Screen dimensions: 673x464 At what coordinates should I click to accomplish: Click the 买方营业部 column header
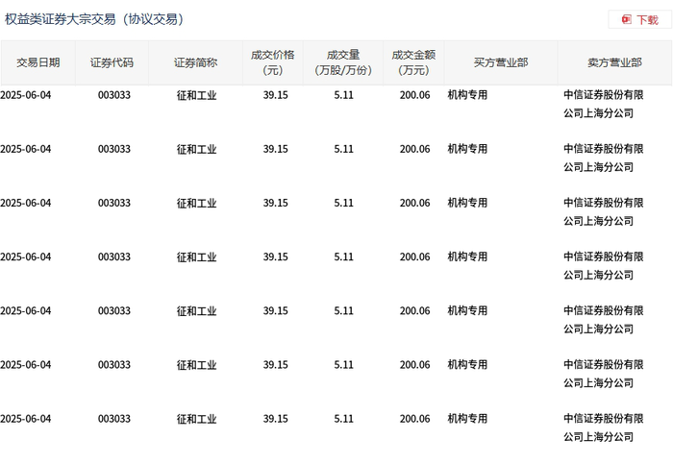point(501,62)
